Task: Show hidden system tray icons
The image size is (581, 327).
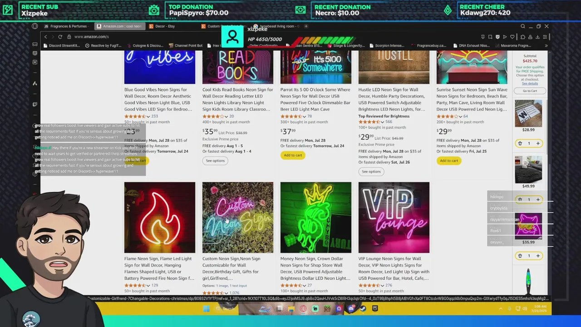Action: click(x=501, y=309)
